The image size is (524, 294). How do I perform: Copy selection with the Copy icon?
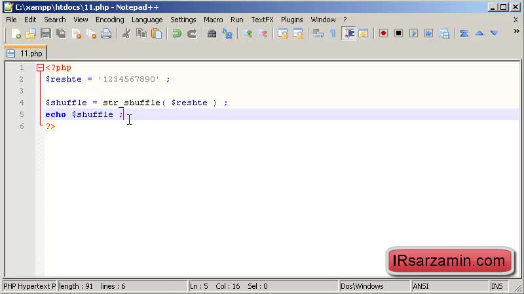click(x=141, y=34)
